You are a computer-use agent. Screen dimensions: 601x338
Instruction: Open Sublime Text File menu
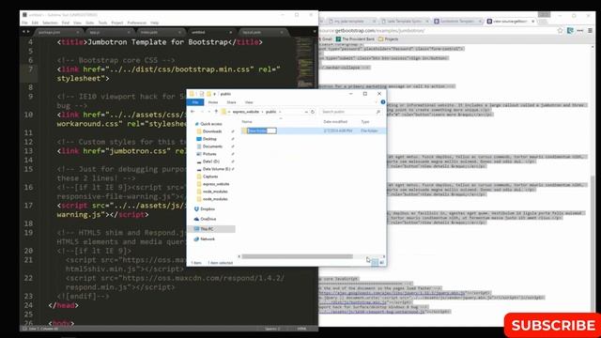(x=24, y=23)
